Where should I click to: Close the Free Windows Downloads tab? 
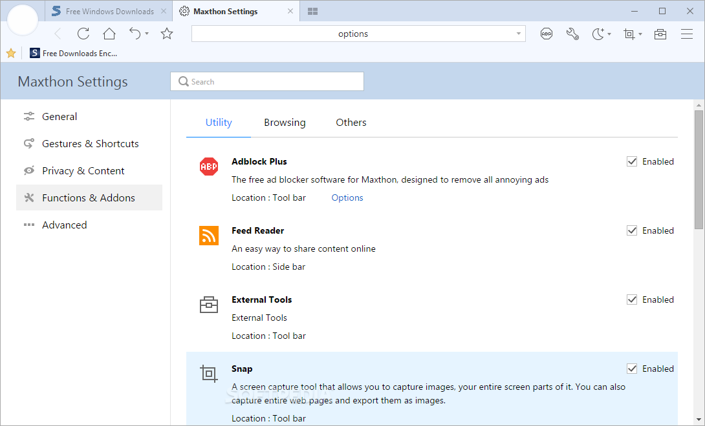(x=164, y=11)
